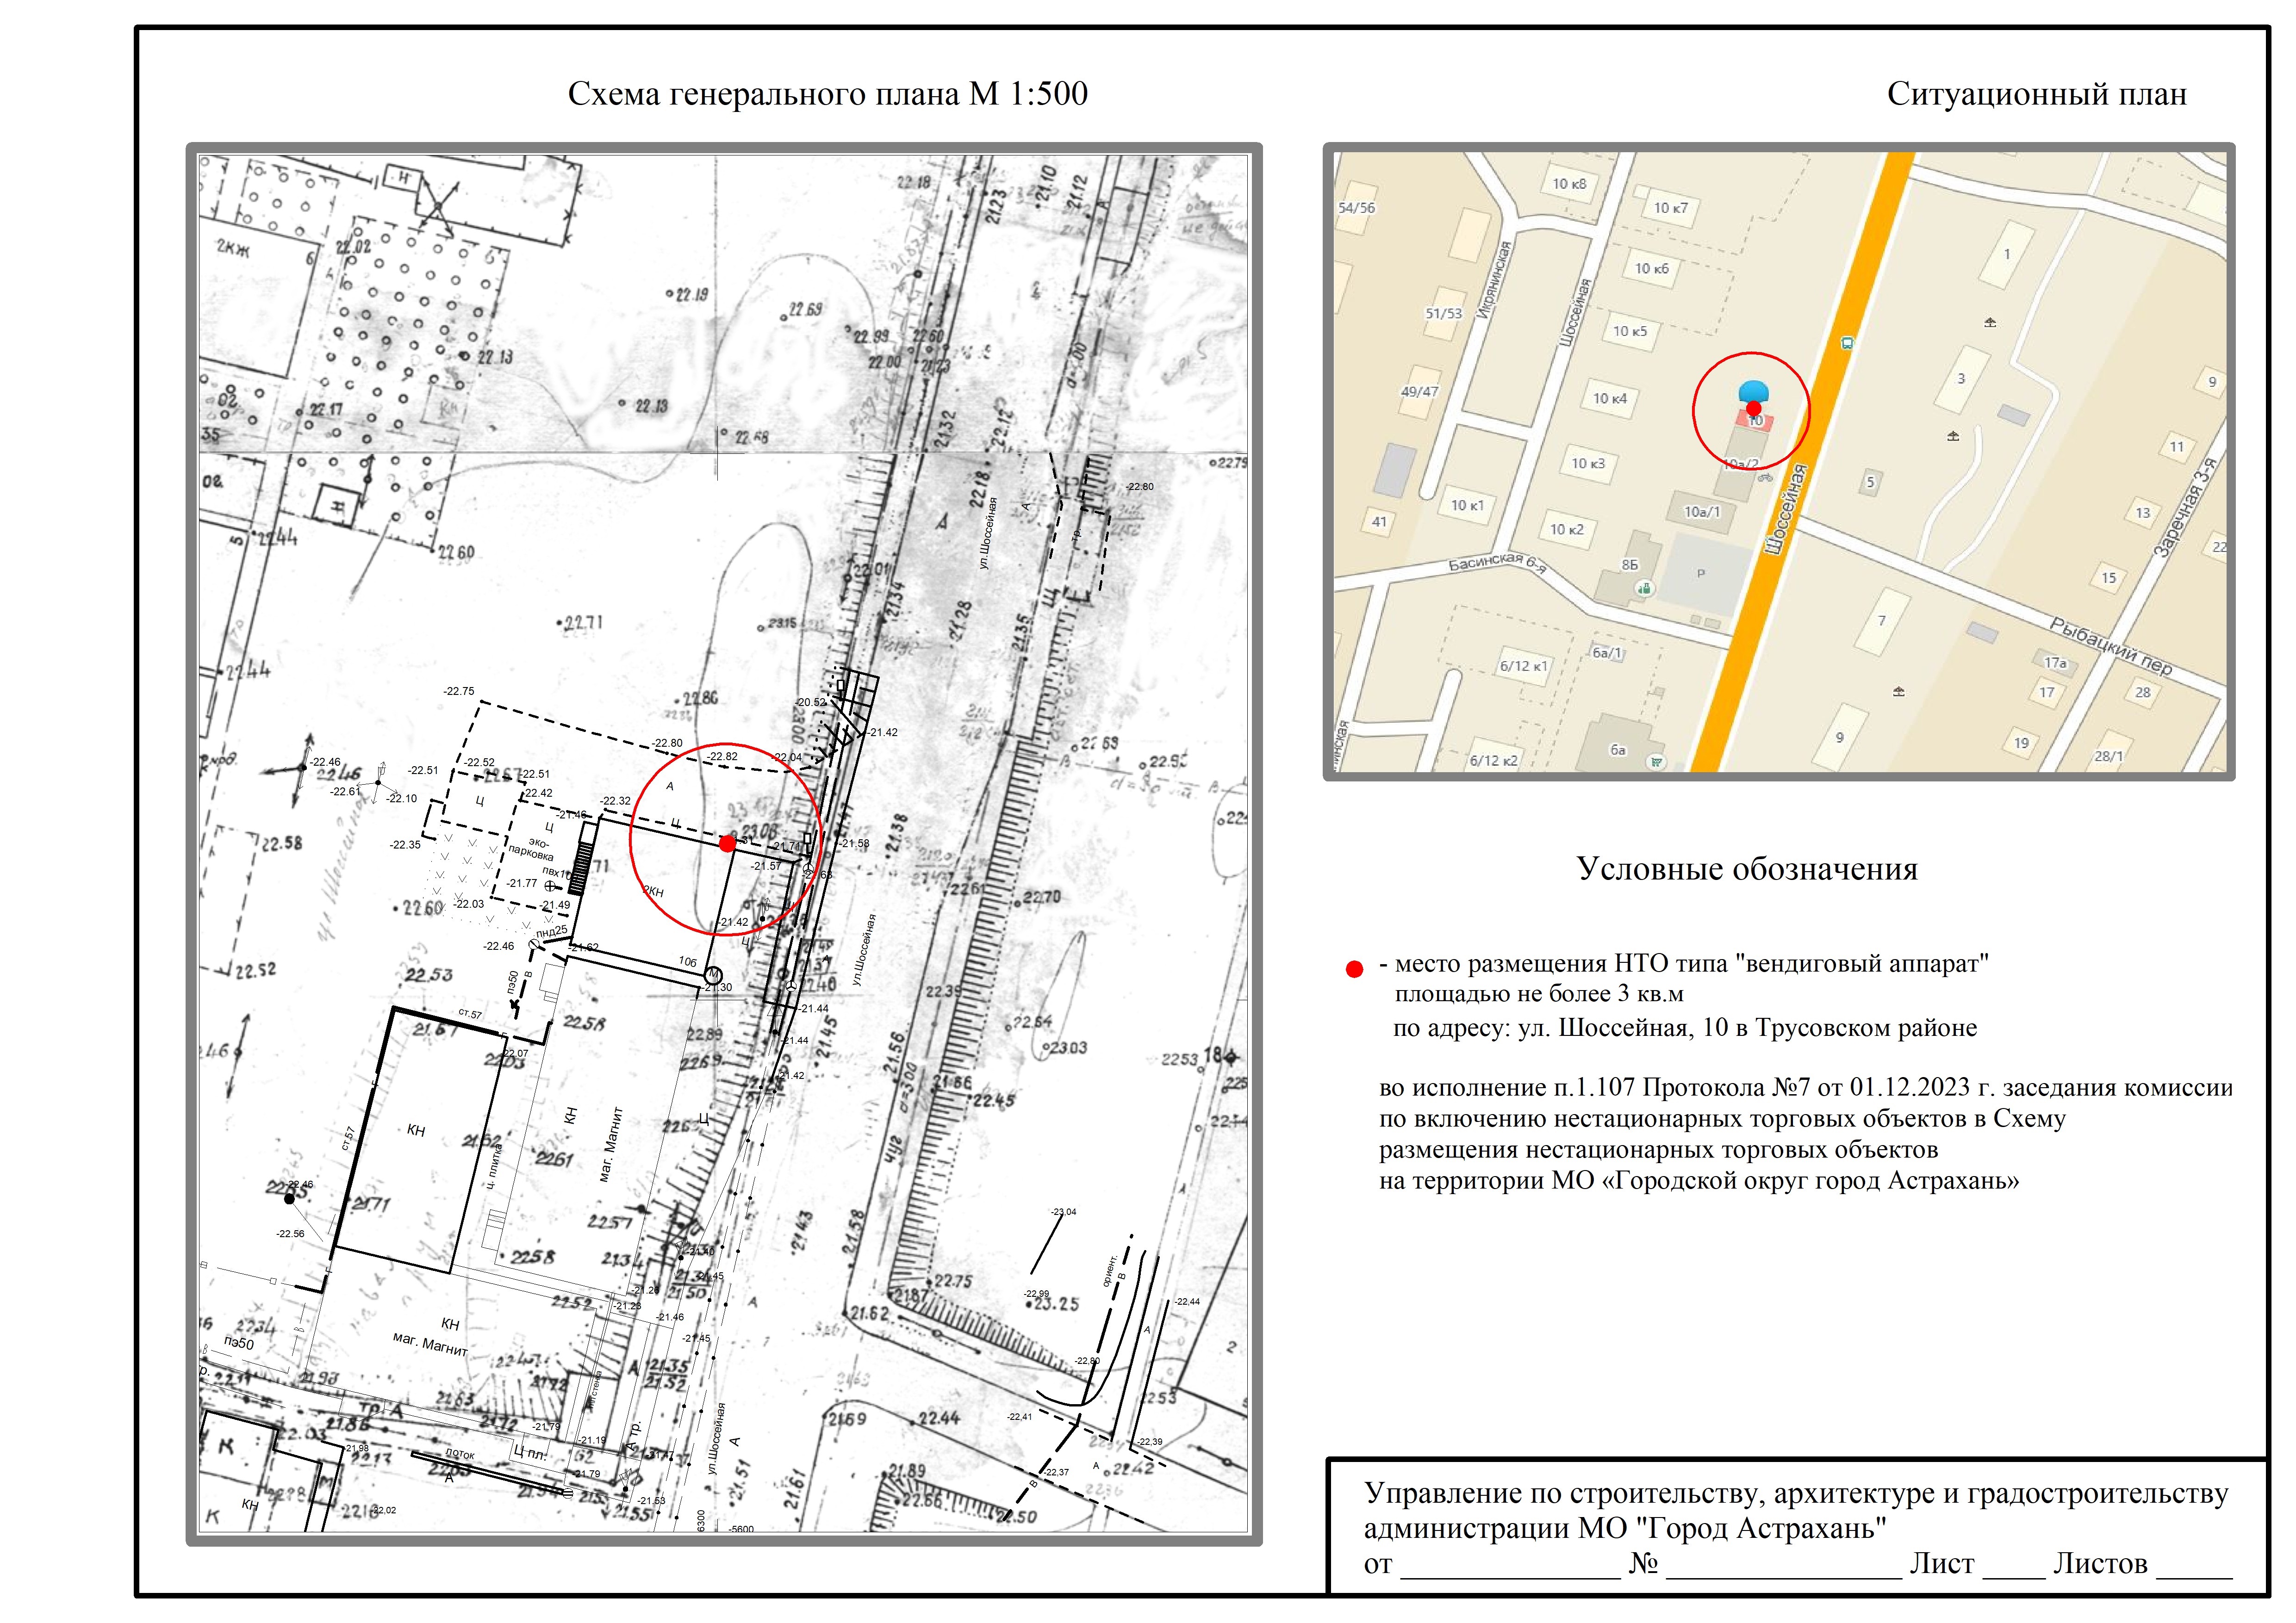Click building label 10а/1 on map
The height and width of the screenshot is (1623, 2296).
point(1702,512)
